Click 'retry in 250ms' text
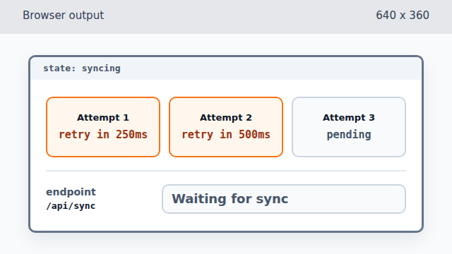This screenshot has height=254, width=452. coord(103,135)
